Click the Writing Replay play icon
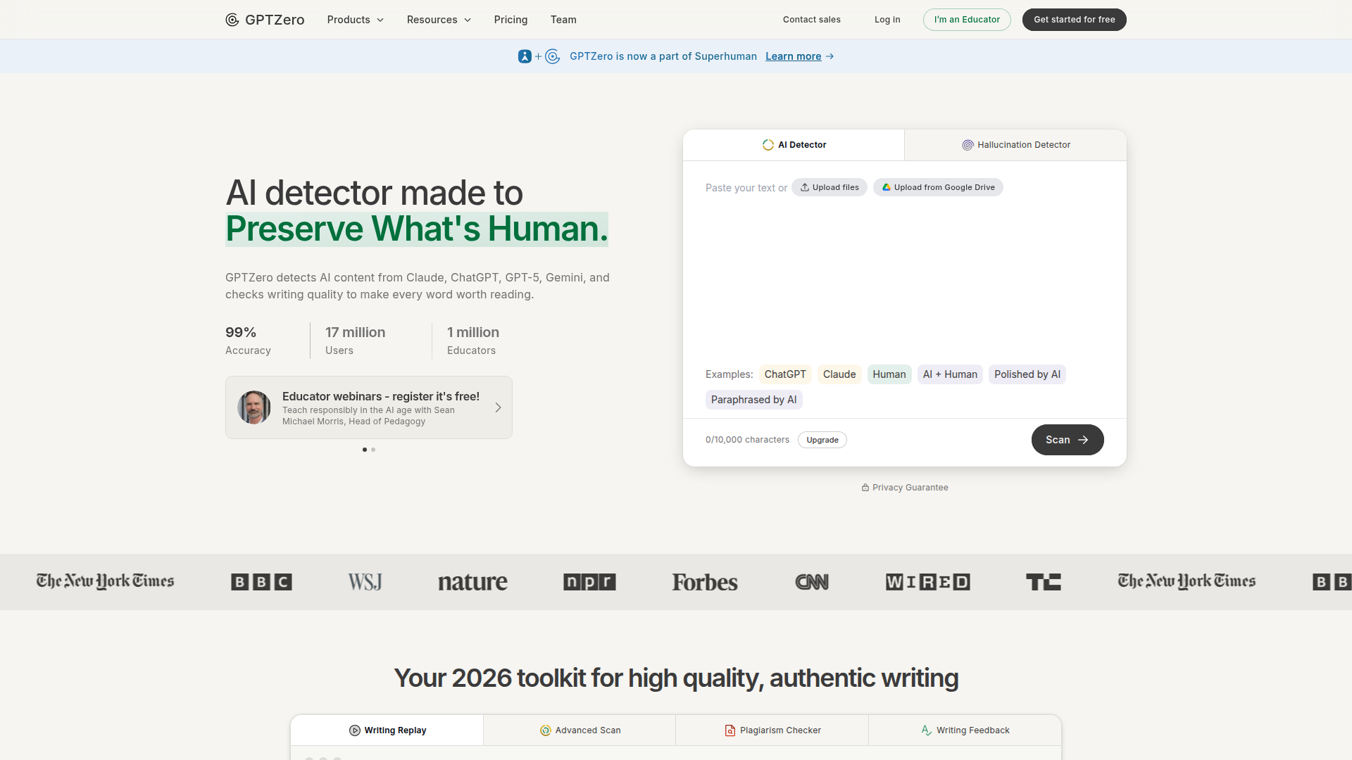Screen dimensions: 1352x760 [x=355, y=730]
